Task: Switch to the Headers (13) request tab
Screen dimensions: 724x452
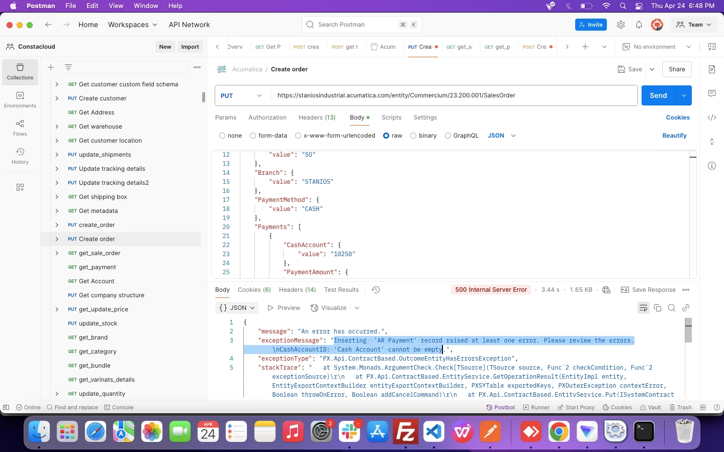Action: point(317,118)
